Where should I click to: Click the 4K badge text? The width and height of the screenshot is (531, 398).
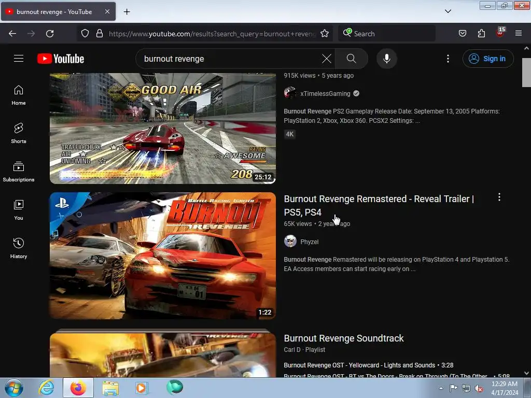click(x=290, y=134)
